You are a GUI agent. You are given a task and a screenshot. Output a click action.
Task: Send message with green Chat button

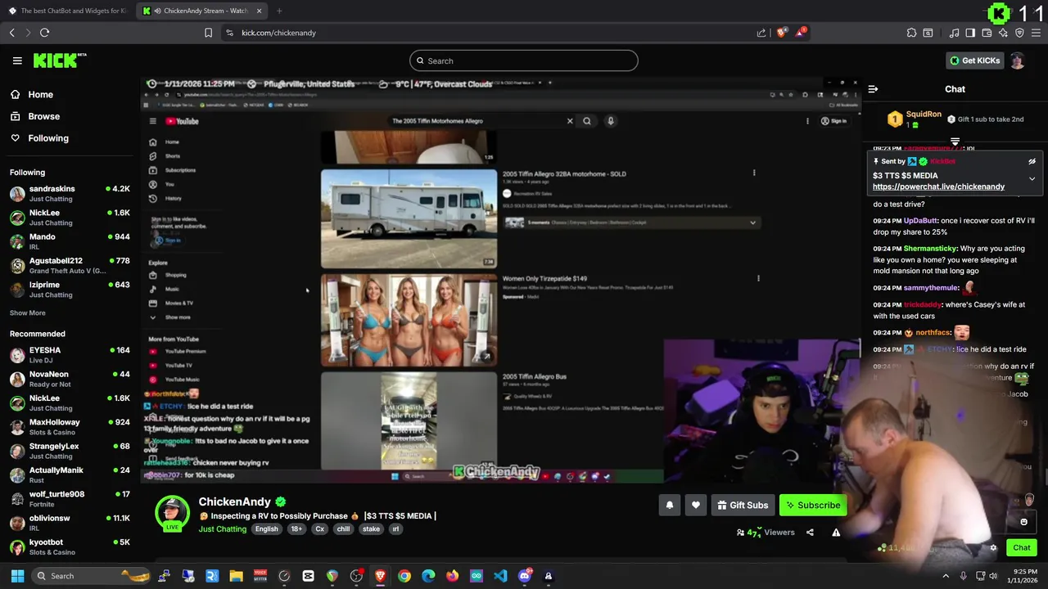(x=1022, y=548)
